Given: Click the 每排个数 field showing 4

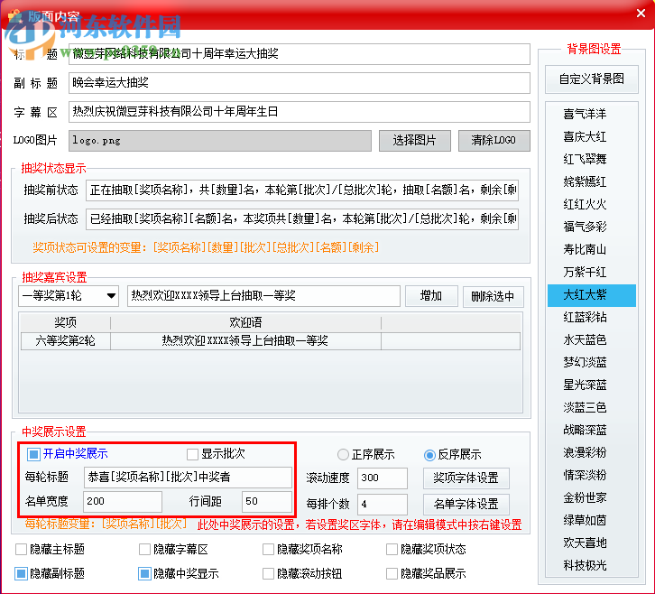Looking at the screenshot, I should click(x=383, y=504).
